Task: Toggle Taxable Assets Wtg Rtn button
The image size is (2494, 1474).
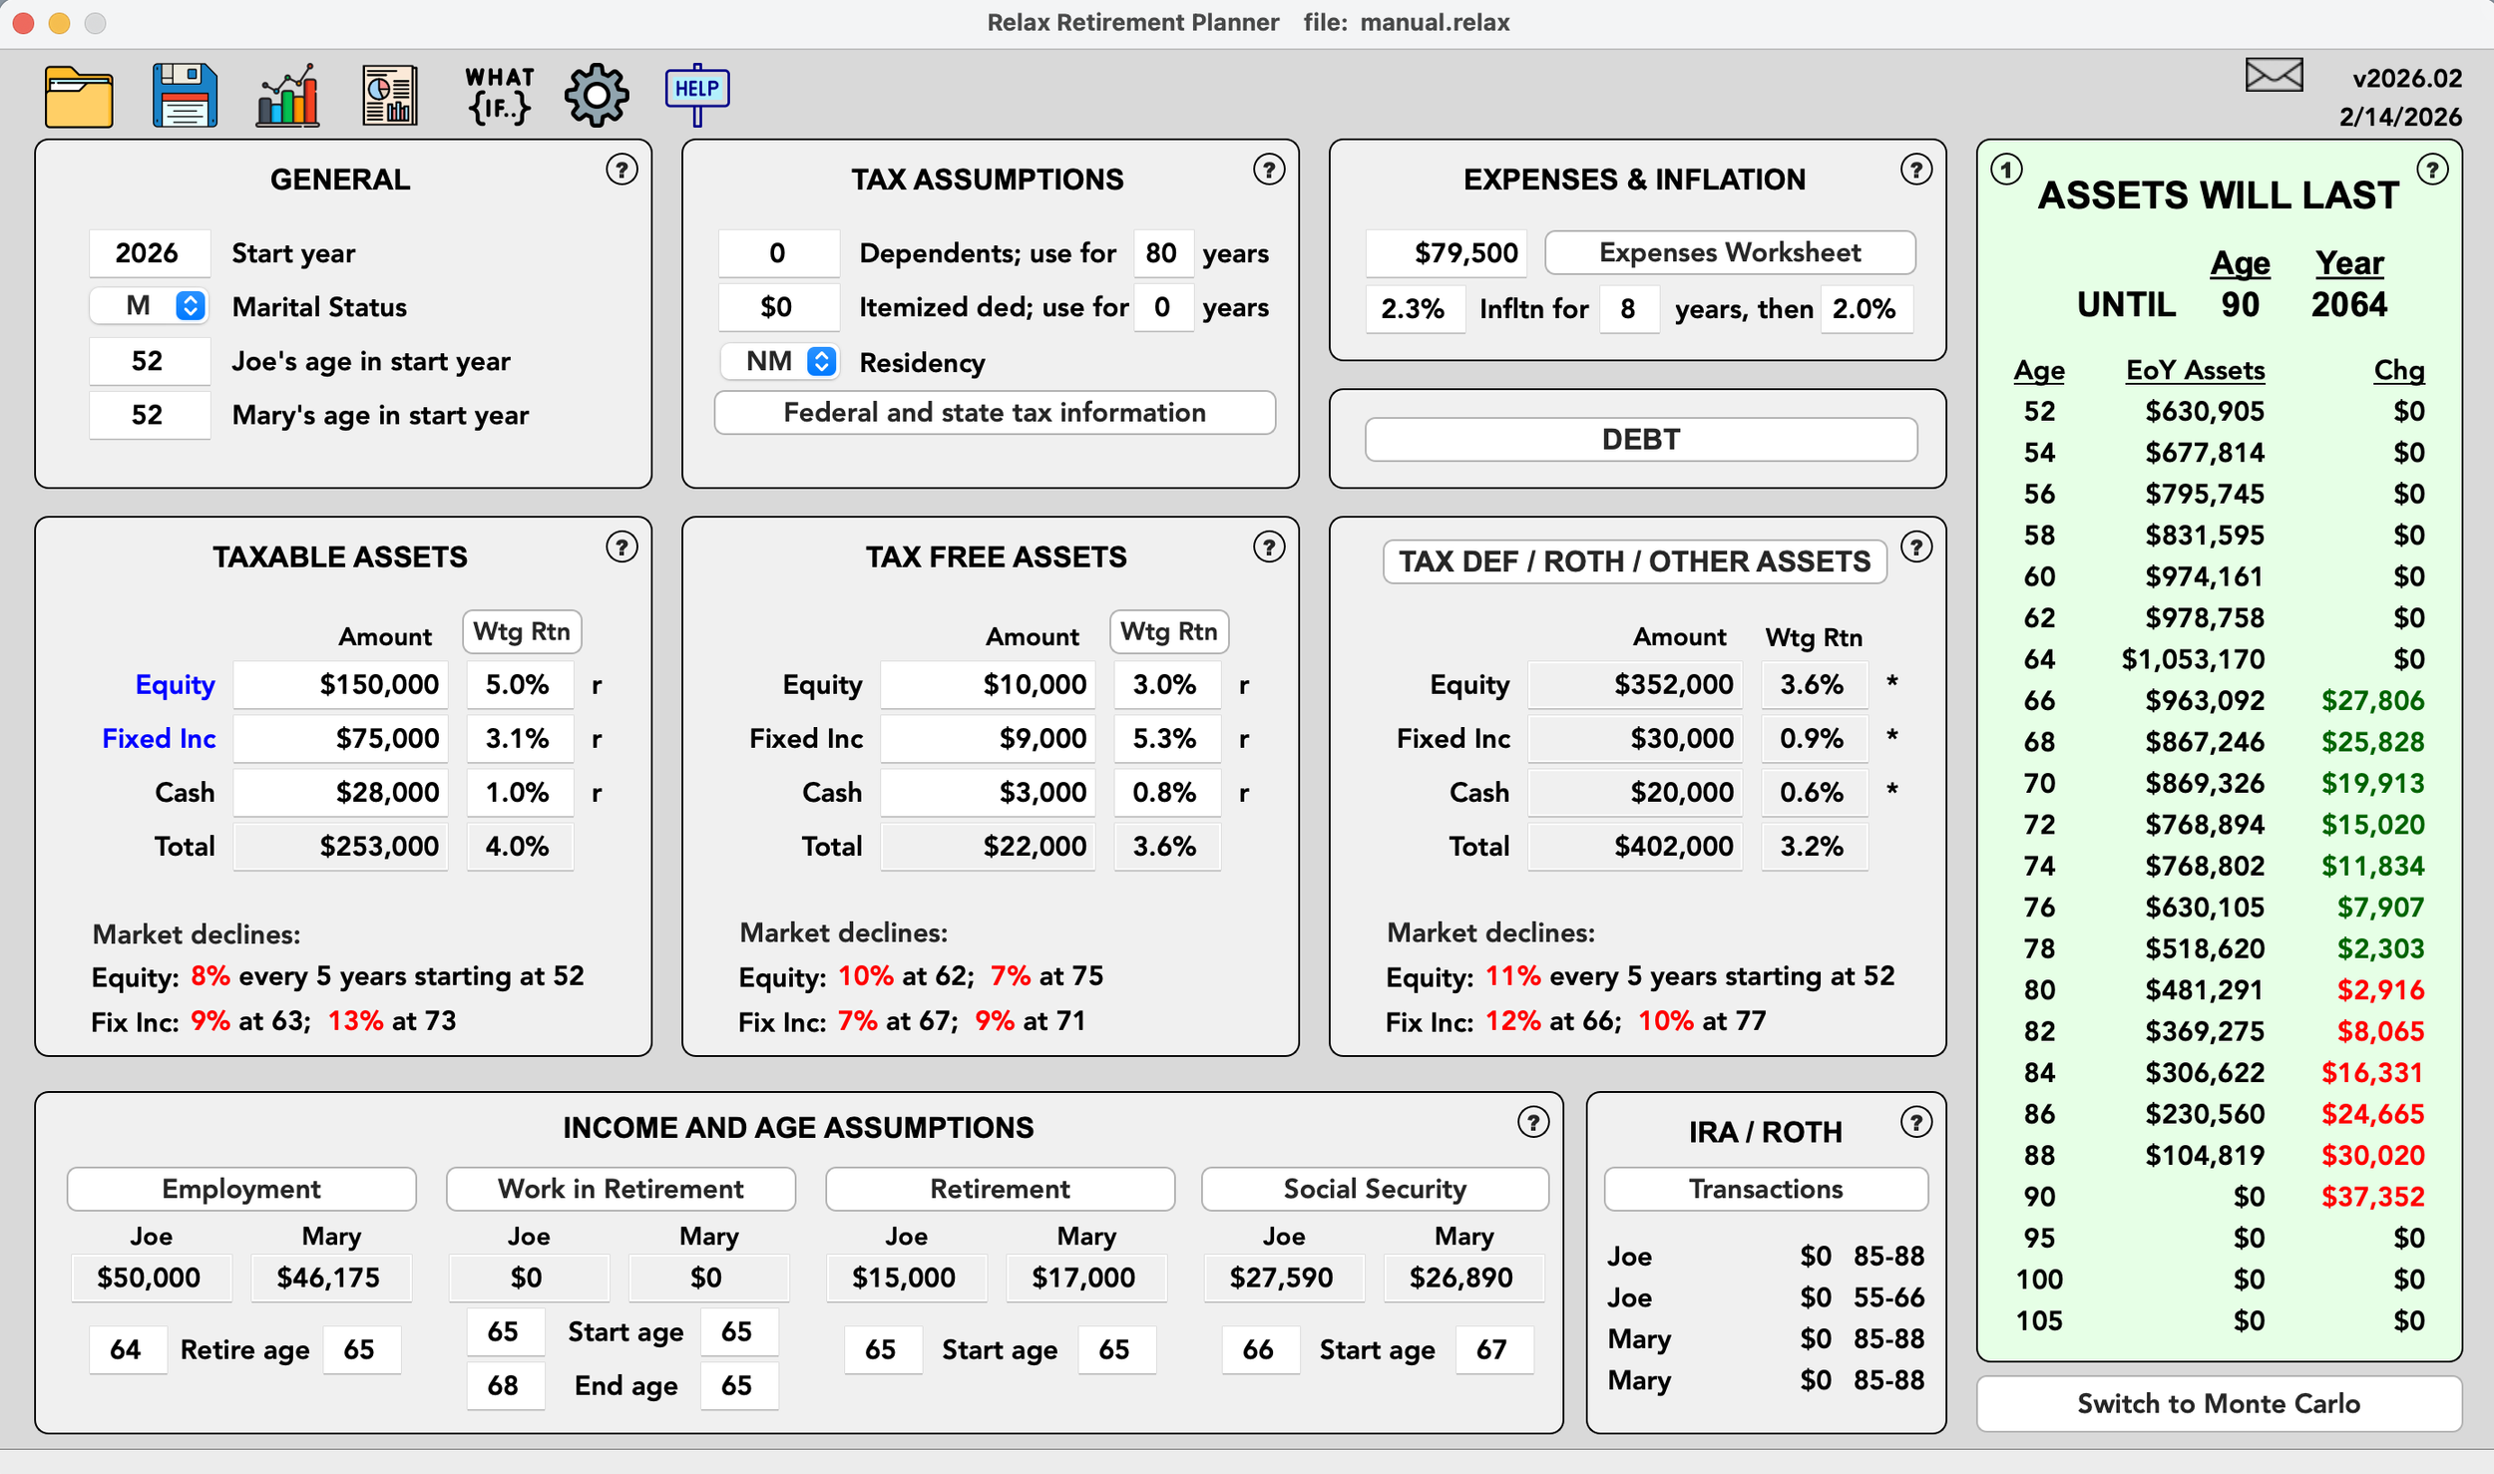Action: (522, 631)
